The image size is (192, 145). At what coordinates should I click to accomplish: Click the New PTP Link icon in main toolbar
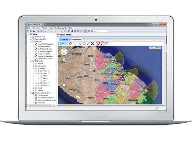pyautogui.click(x=52, y=31)
